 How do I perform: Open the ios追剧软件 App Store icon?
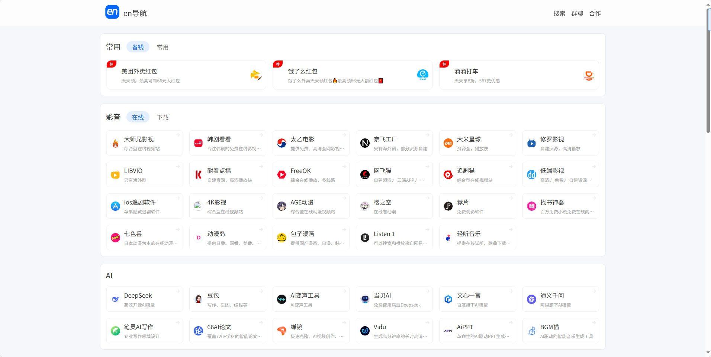[115, 206]
